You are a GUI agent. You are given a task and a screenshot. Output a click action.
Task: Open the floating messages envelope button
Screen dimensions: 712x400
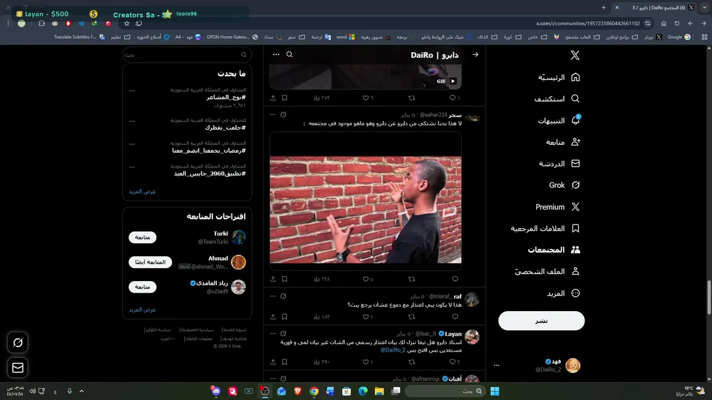(18, 368)
